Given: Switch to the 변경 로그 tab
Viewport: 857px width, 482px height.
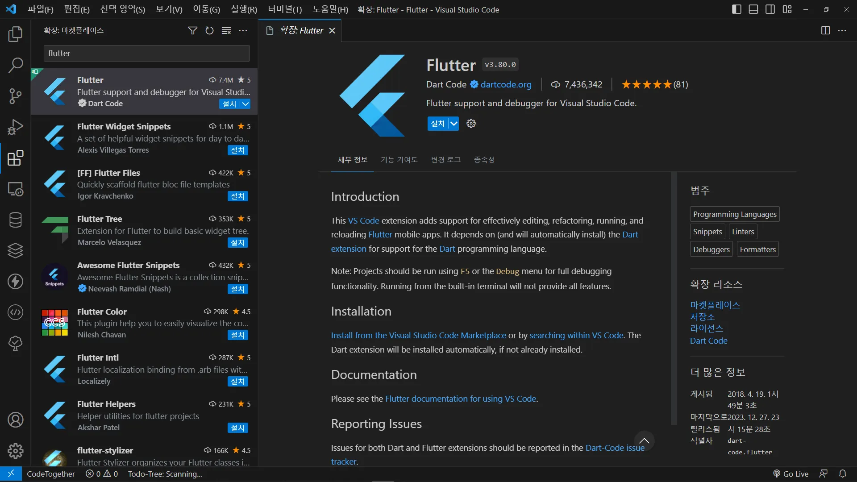Looking at the screenshot, I should [x=445, y=160].
